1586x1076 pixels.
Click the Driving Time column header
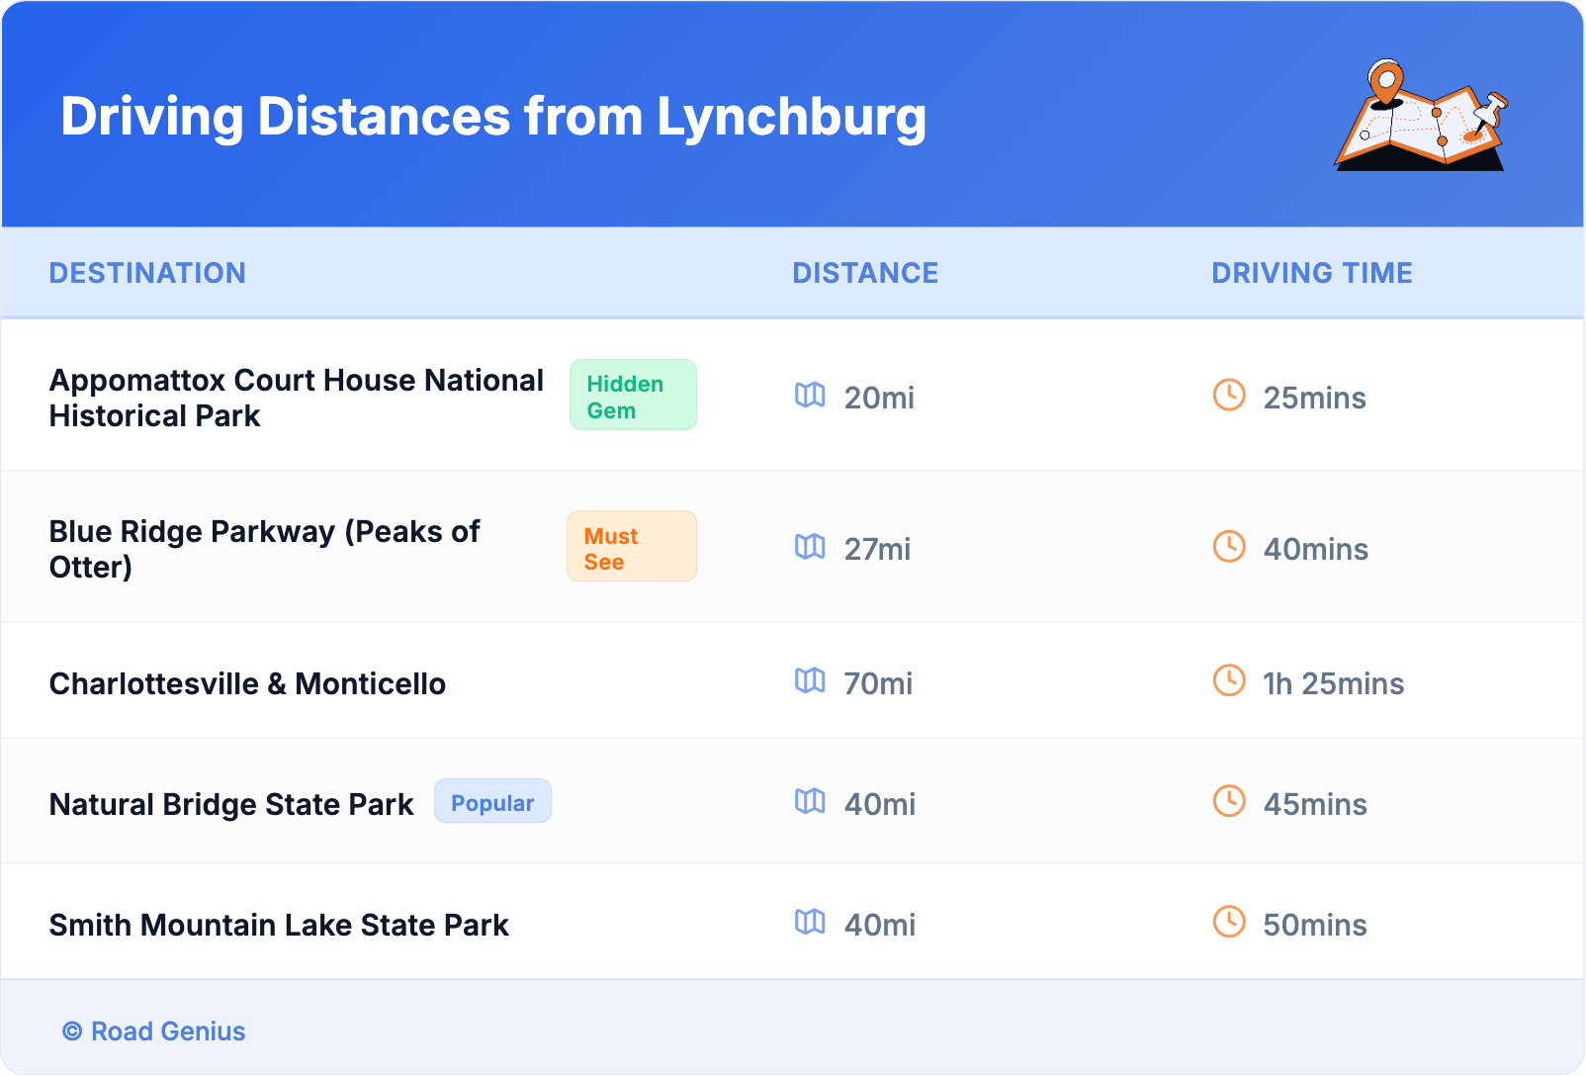pyautogui.click(x=1311, y=273)
